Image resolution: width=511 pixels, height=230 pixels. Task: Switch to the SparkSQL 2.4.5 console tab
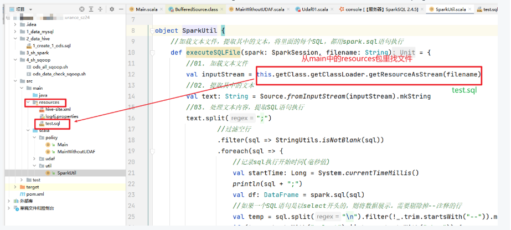pos(381,9)
